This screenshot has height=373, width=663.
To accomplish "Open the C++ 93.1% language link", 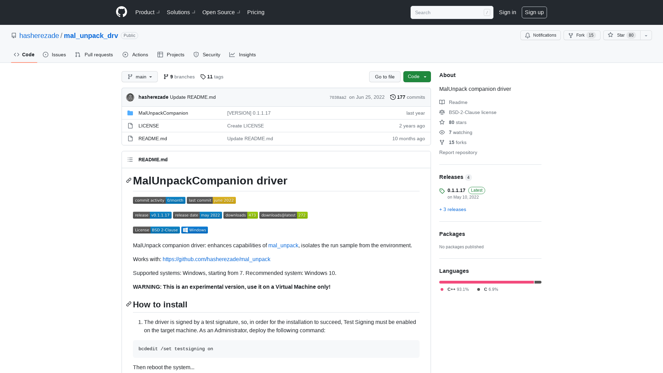I will click(x=454, y=289).
